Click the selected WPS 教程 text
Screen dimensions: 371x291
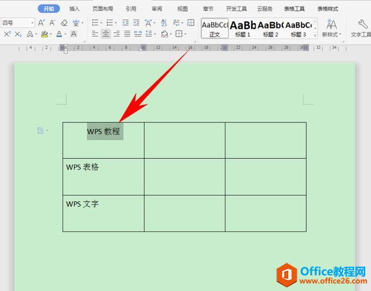pyautogui.click(x=104, y=132)
